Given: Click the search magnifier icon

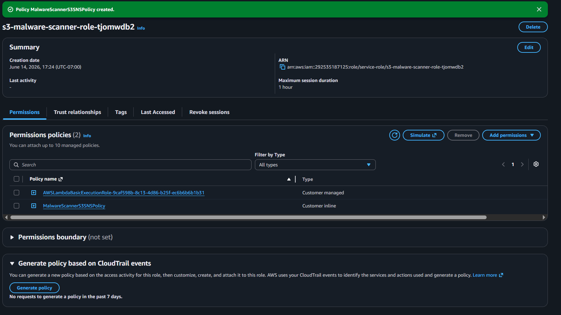Looking at the screenshot, I should click(x=16, y=165).
